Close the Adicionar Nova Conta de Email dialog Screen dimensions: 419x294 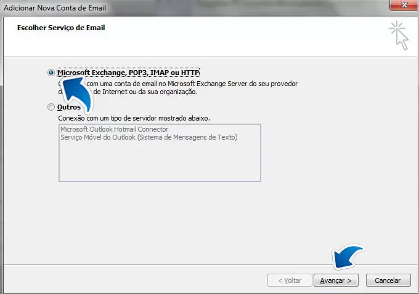(404, 5)
